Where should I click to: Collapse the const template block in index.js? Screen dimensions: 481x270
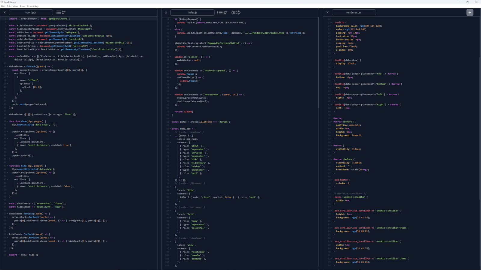tap(170, 129)
